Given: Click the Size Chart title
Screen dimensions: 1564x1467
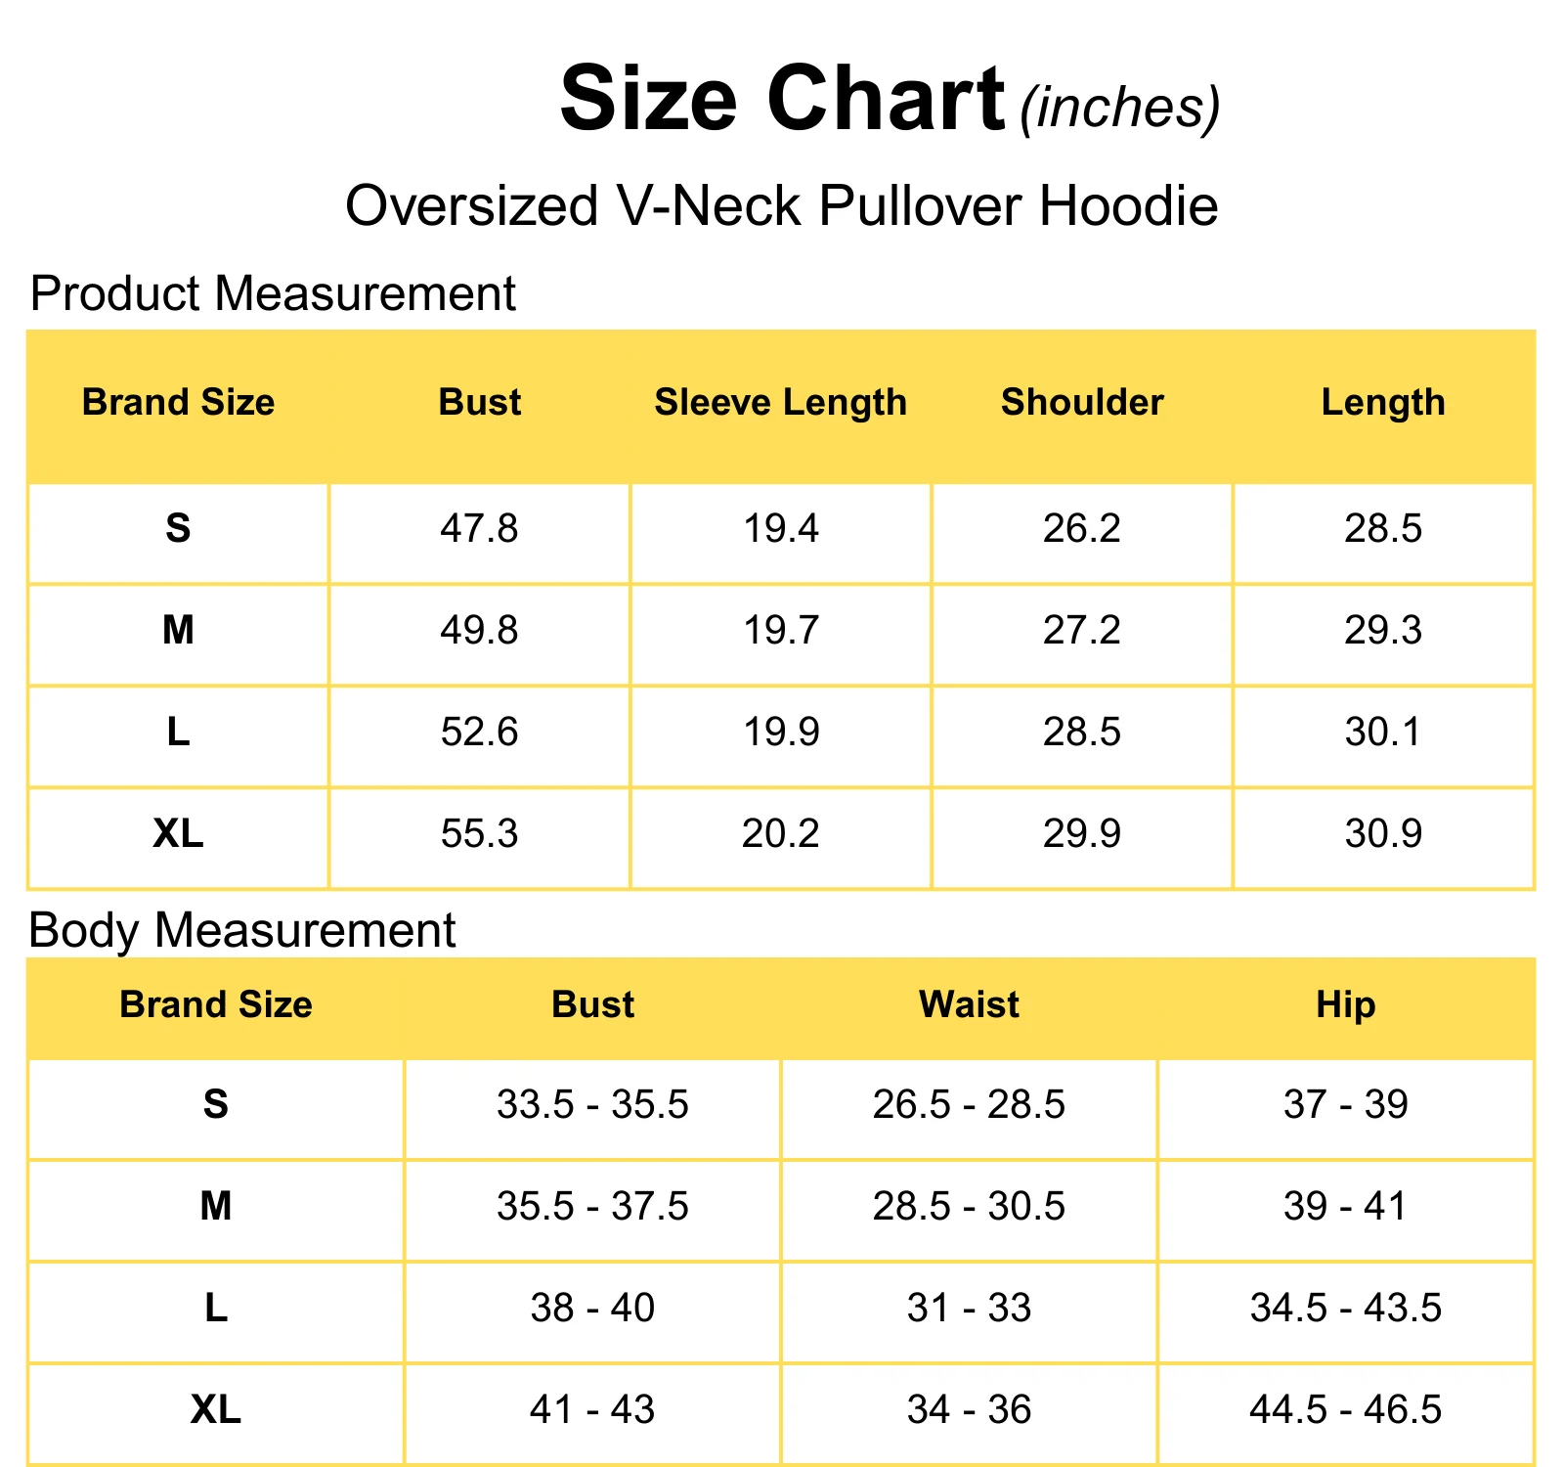Looking at the screenshot, I should (782, 99).
